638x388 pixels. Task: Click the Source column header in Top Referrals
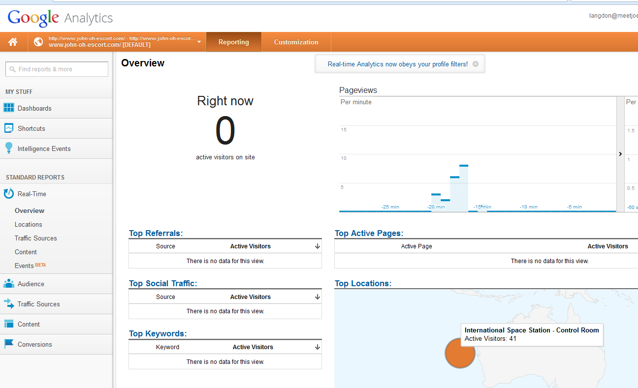click(165, 246)
